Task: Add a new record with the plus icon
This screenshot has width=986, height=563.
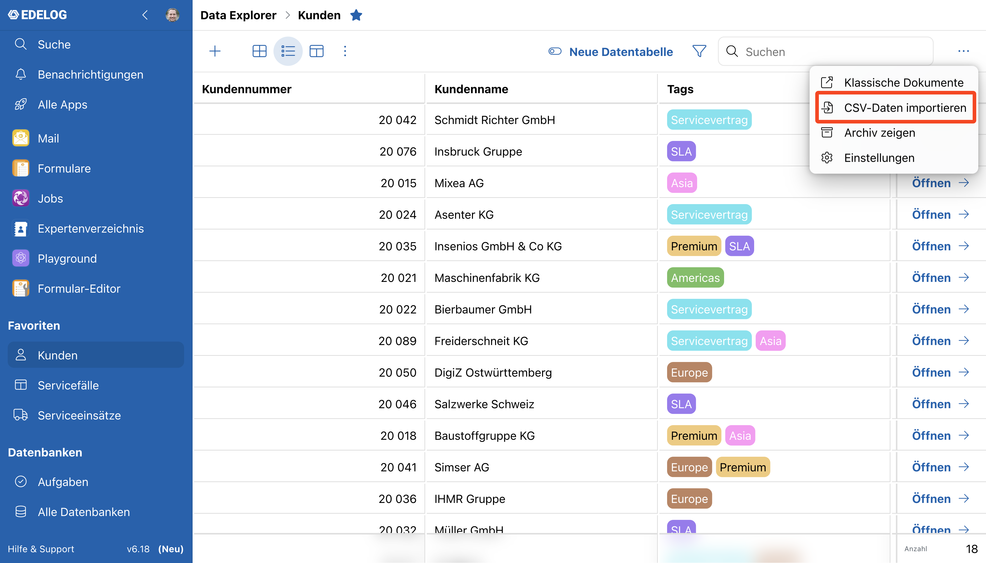Action: pos(215,51)
